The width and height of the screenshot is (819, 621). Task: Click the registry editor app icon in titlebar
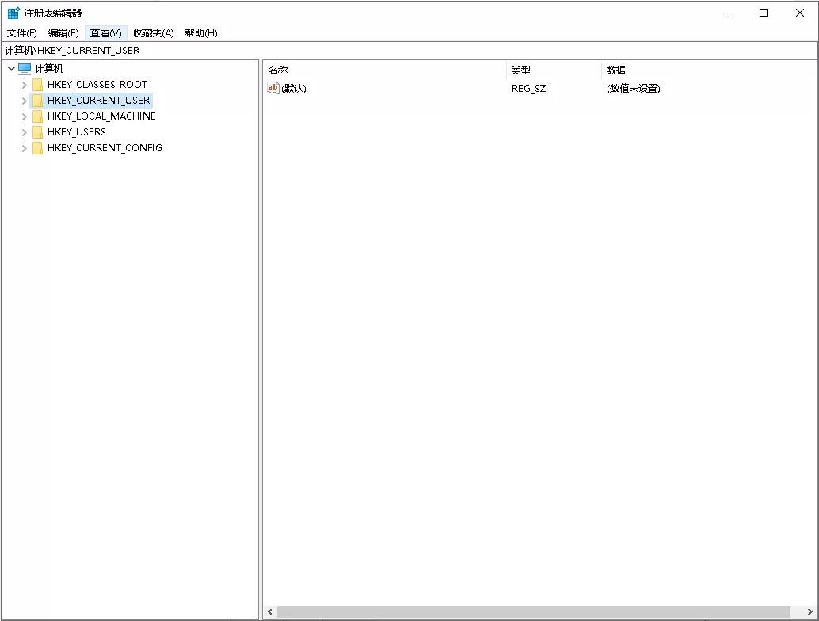click(13, 12)
